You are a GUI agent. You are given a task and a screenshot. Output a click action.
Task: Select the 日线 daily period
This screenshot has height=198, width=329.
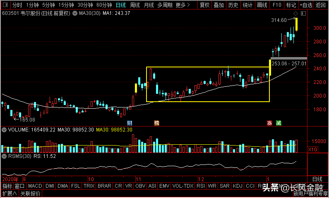pos(121,5)
